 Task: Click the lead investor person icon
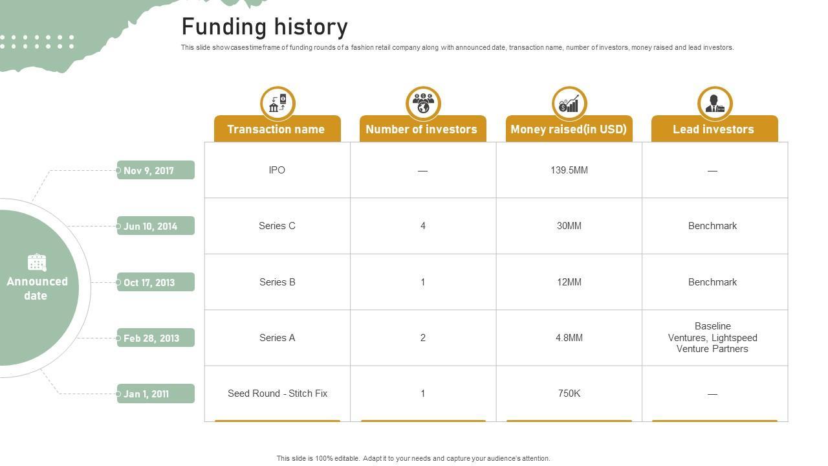715,104
